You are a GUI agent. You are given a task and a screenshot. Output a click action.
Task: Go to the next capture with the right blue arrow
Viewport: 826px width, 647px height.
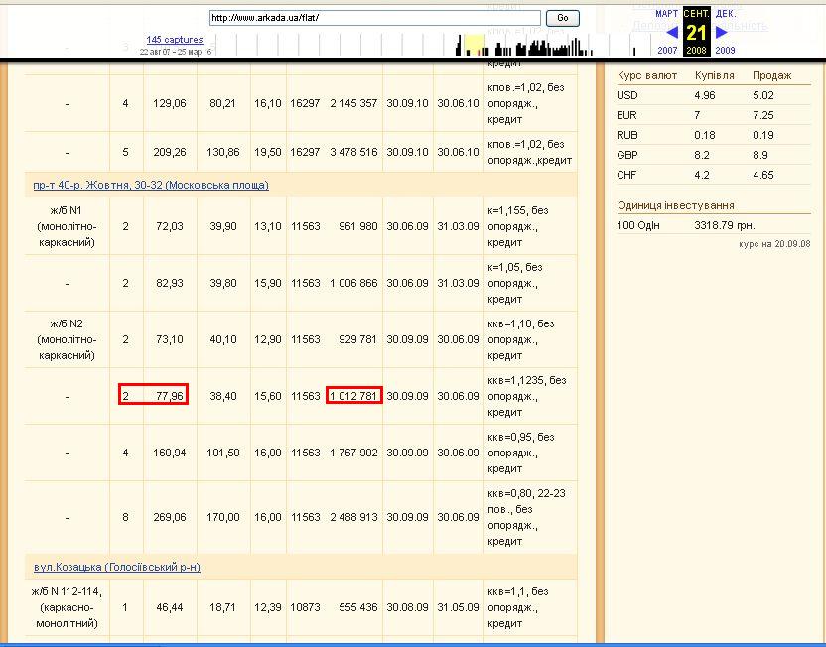tap(722, 32)
